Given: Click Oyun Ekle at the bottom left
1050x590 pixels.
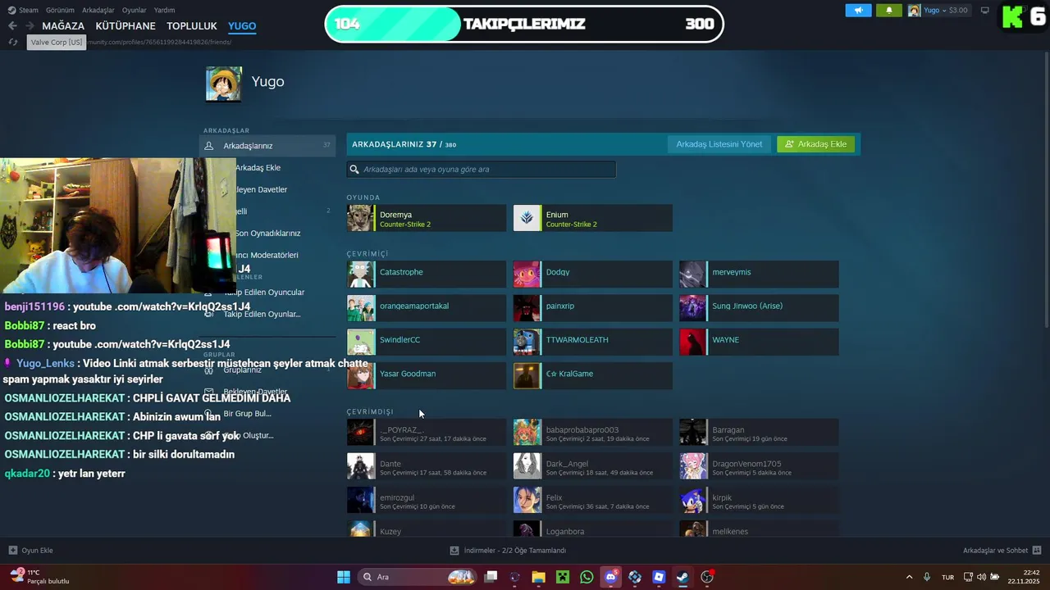Looking at the screenshot, I should (30, 551).
